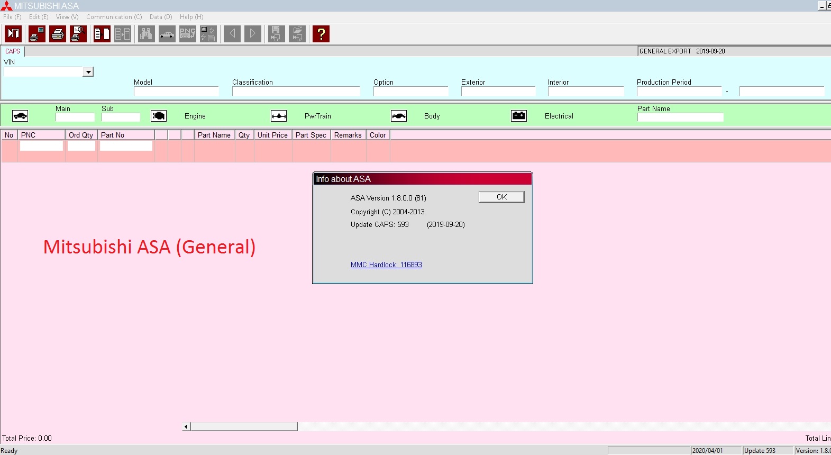Screen dimensions: 831x455
Task: Select the Electrical battery icon
Action: click(x=519, y=116)
